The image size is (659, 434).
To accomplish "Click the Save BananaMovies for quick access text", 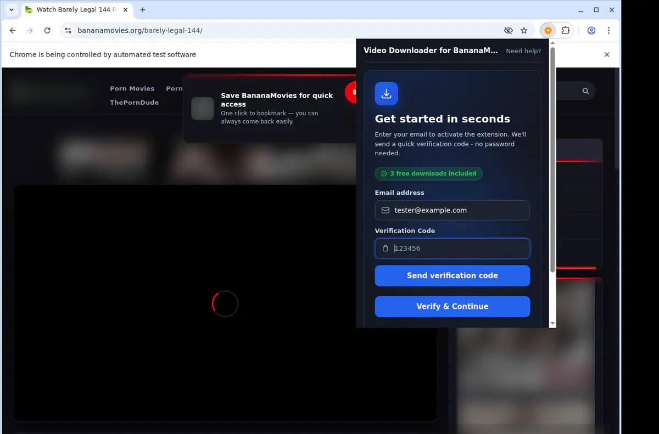I will pos(277,99).
